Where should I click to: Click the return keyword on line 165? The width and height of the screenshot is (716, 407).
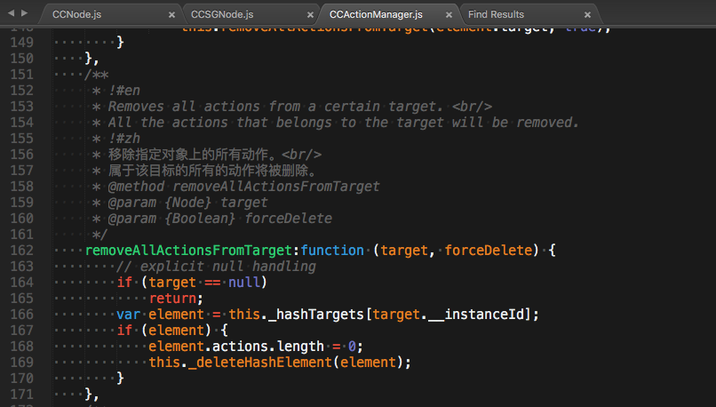tap(174, 299)
